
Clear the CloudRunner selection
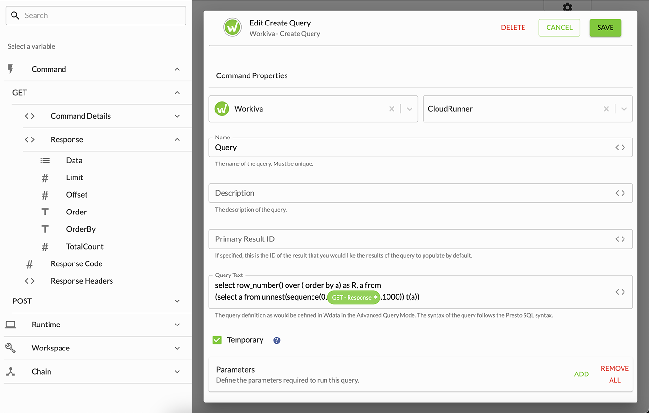[x=606, y=109]
